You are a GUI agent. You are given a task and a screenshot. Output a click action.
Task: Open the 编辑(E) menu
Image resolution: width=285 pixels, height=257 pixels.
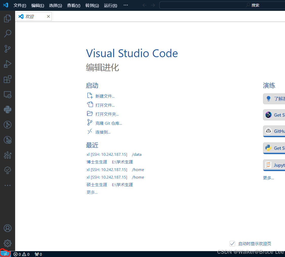pos(38,6)
